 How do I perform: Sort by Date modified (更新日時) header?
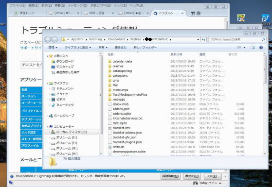click(x=176, y=54)
